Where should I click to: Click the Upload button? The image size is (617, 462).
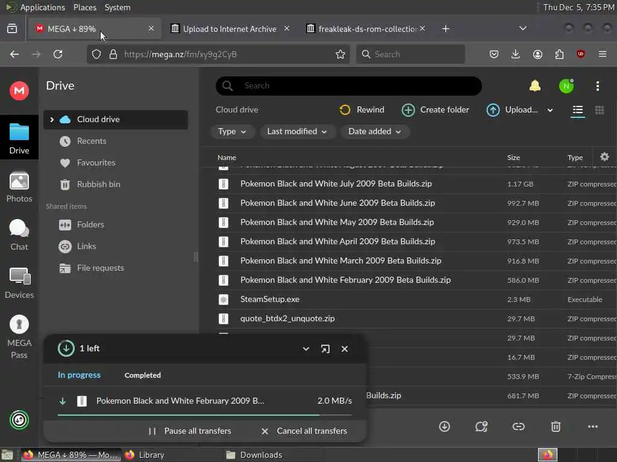[x=512, y=110]
